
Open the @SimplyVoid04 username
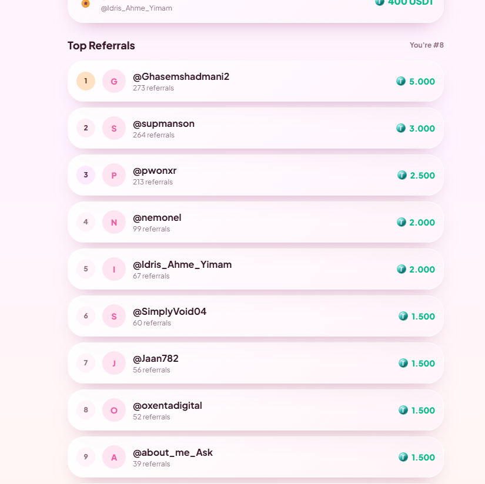(x=169, y=311)
